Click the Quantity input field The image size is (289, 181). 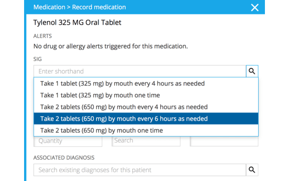(x=68, y=141)
